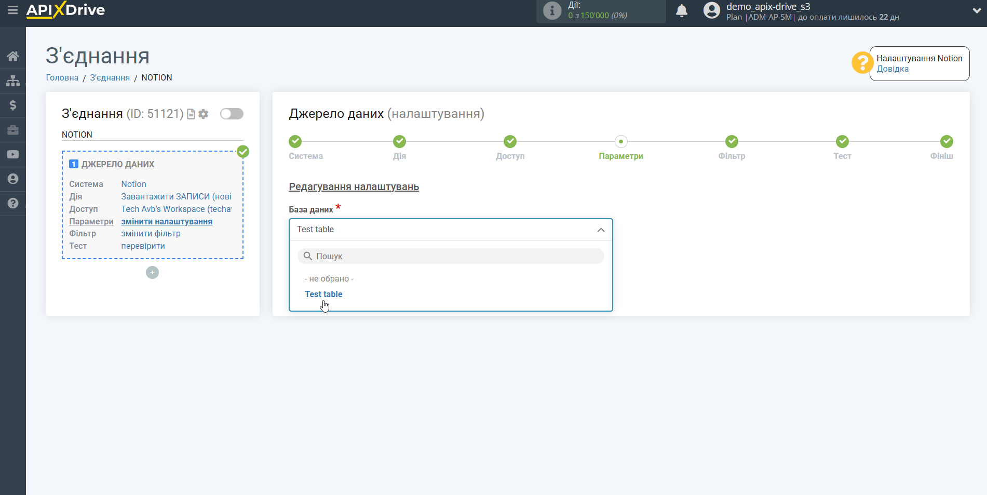987x495 pixels.
Task: Toggle the connection enable switch
Action: click(232, 114)
